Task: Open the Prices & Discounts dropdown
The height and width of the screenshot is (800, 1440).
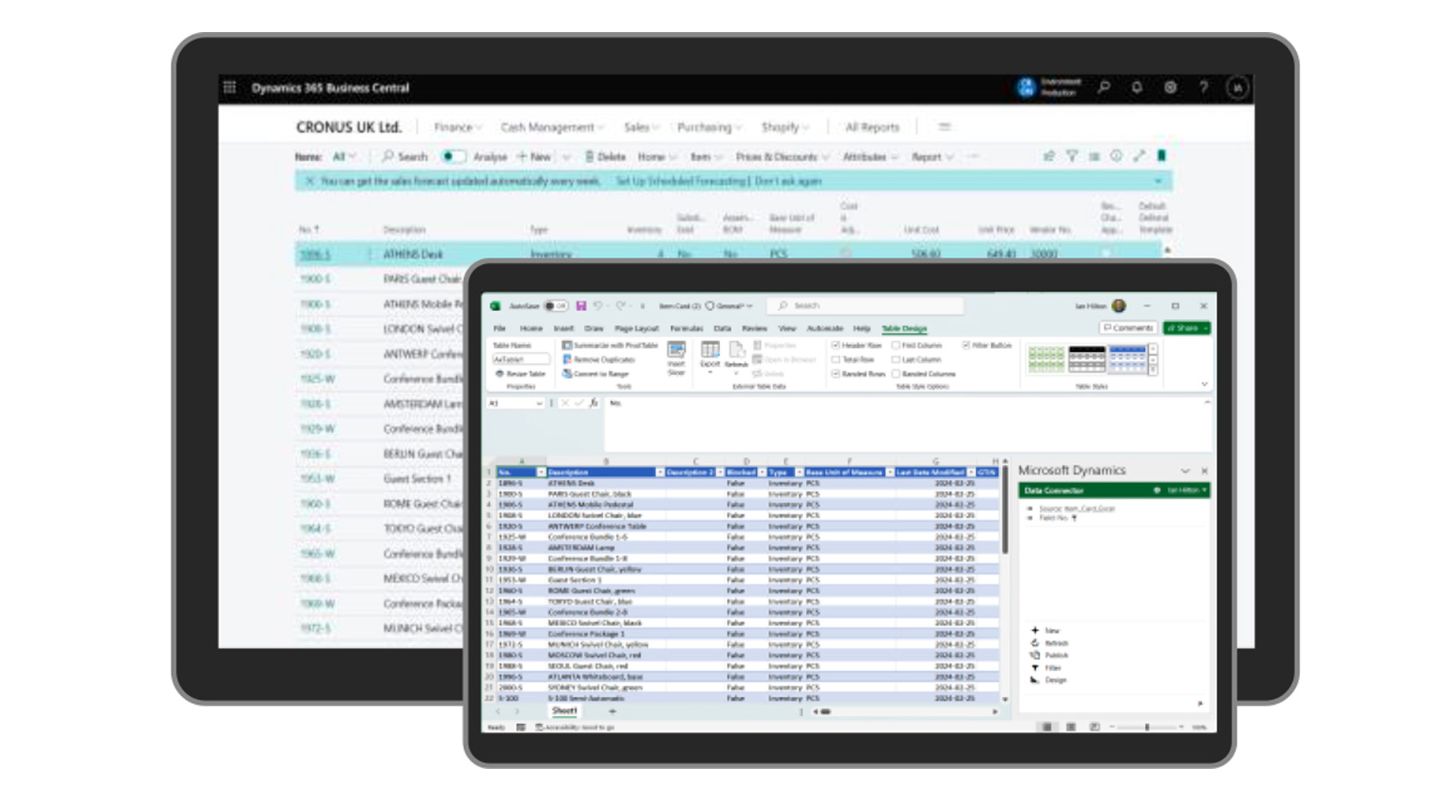Action: pos(782,157)
